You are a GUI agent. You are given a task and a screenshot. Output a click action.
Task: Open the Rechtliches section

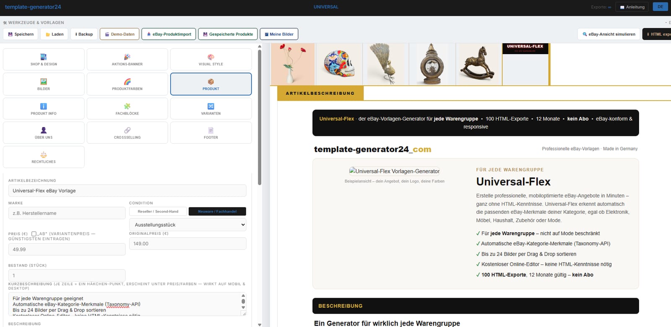44,157
